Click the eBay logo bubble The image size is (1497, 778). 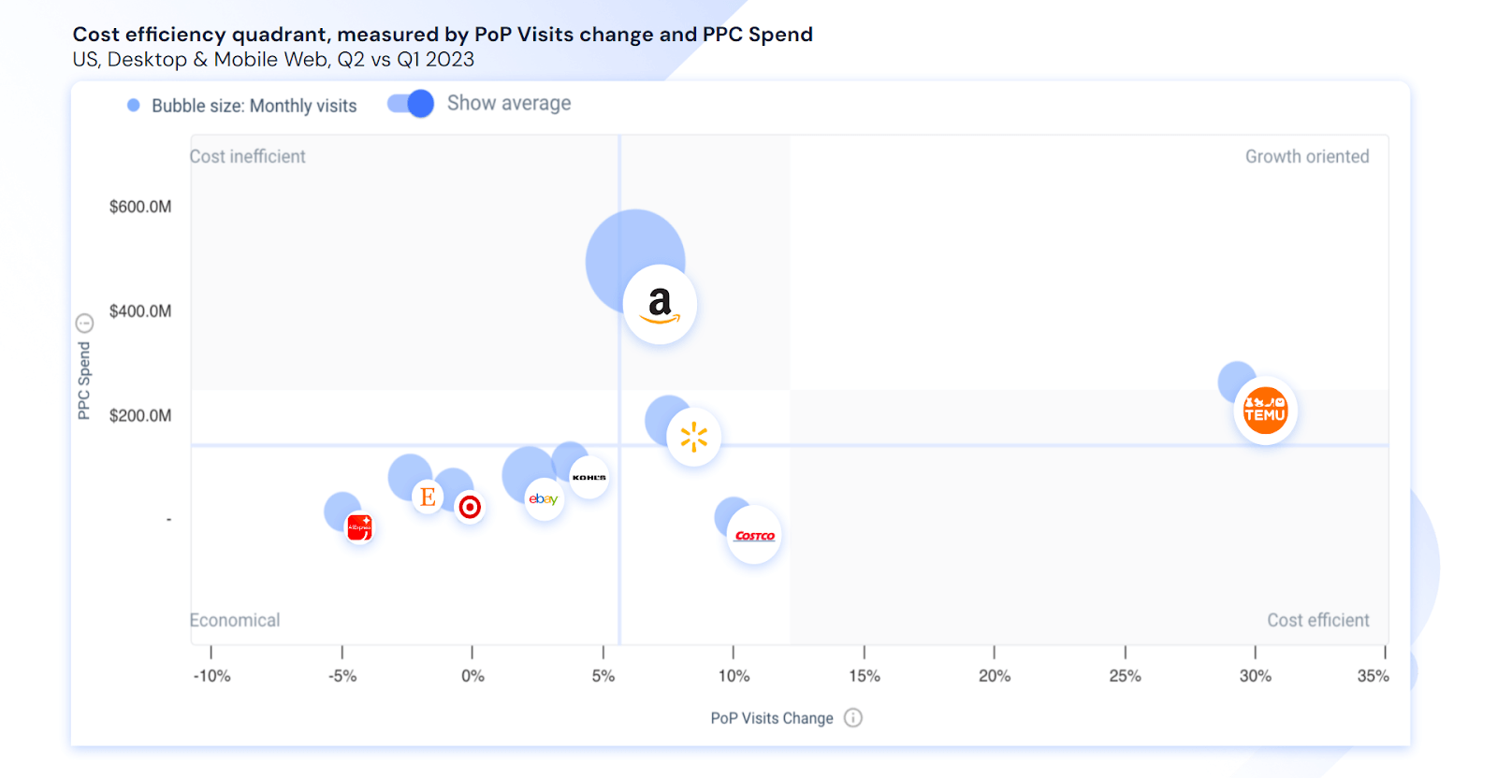pos(544,498)
